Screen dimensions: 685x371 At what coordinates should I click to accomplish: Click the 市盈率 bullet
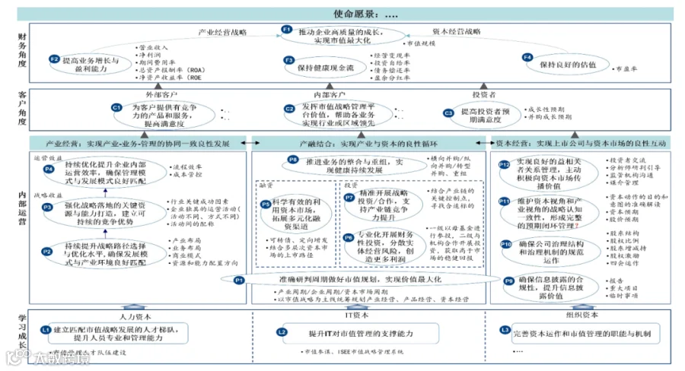click(x=625, y=69)
